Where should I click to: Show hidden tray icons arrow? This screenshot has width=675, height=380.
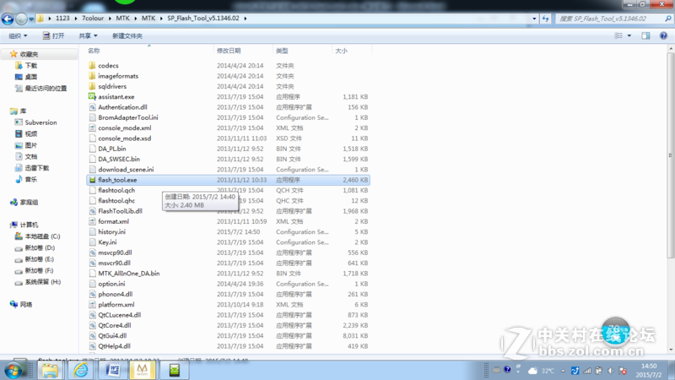(563, 371)
